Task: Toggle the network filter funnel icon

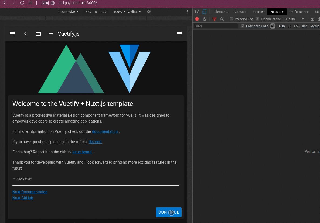Action: pos(214,19)
